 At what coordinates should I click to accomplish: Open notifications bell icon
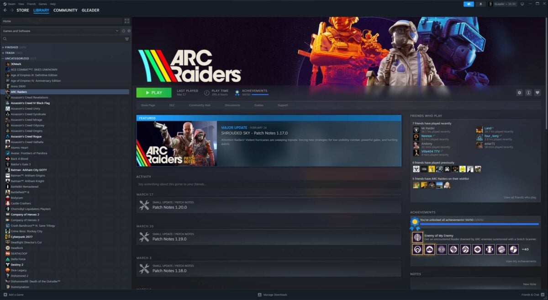pos(481,4)
